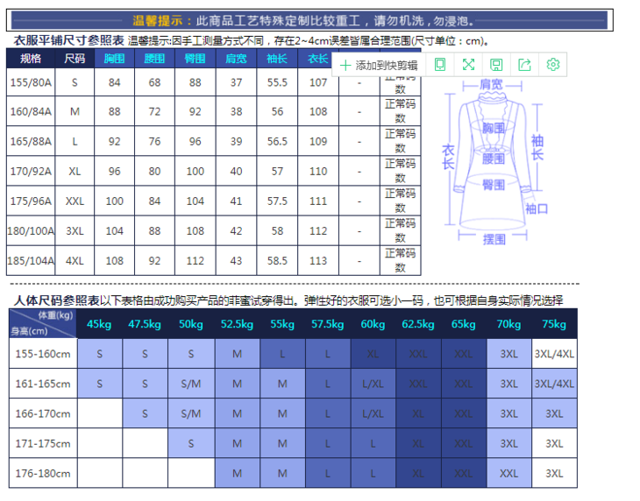This screenshot has width=640, height=501.
Task: Save the image using the floppy disk icon
Action: 496,65
